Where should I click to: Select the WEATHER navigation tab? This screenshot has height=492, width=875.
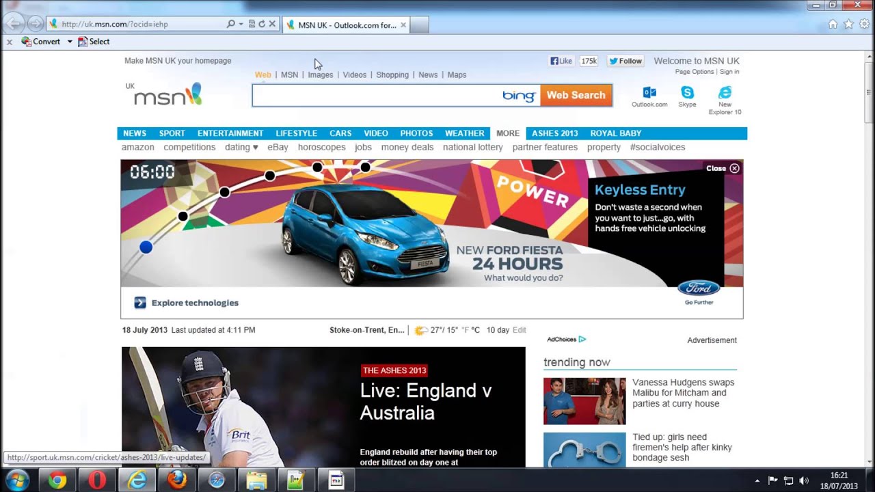(x=464, y=133)
